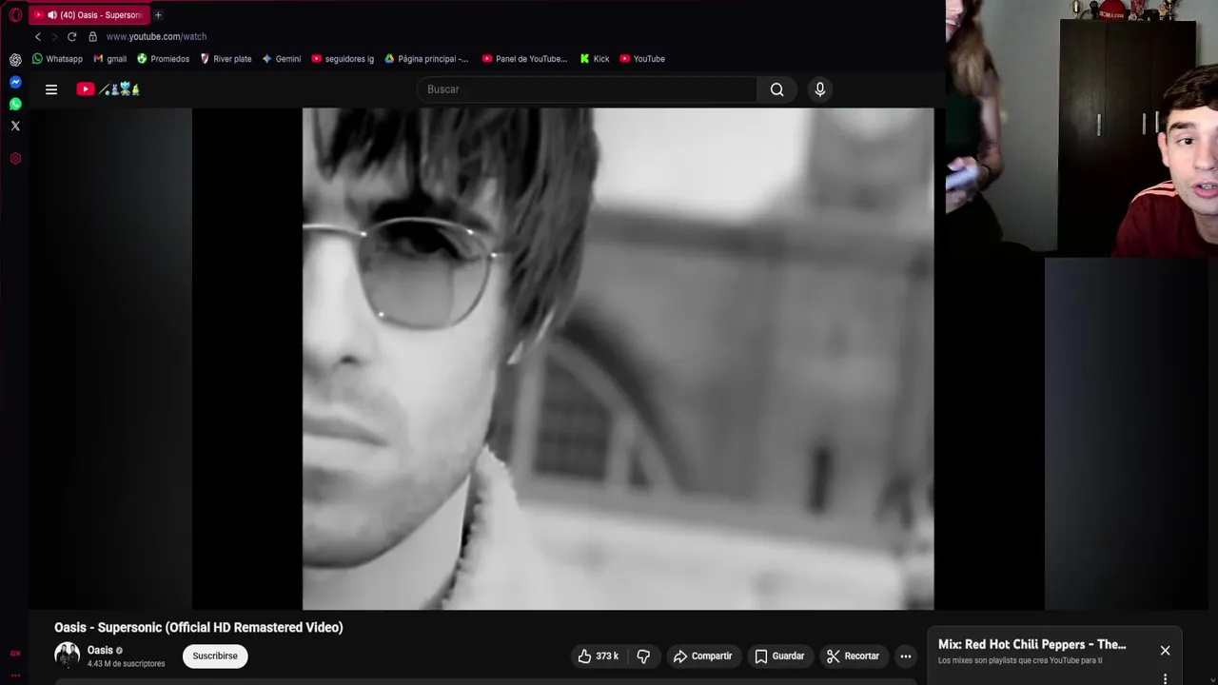Mute the tab via its speaker icon
The image size is (1218, 685).
[x=52, y=15]
